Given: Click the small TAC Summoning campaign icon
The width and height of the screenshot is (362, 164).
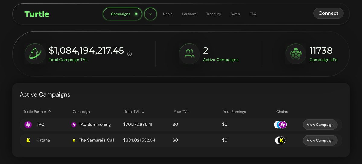Looking at the screenshot, I should coord(74,125).
